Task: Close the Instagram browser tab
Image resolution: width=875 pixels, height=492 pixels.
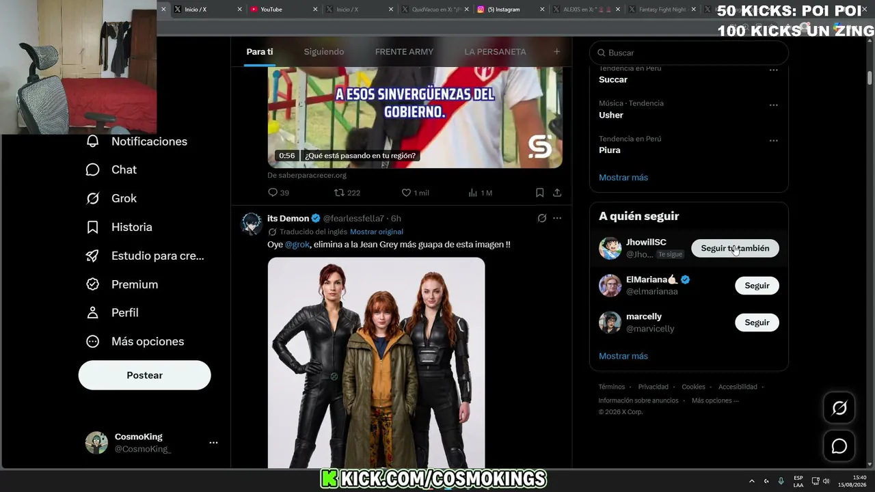Action: [542, 10]
